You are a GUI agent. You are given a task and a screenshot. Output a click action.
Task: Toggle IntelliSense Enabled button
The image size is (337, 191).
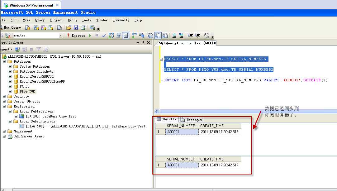pyautogui.click(x=126, y=36)
